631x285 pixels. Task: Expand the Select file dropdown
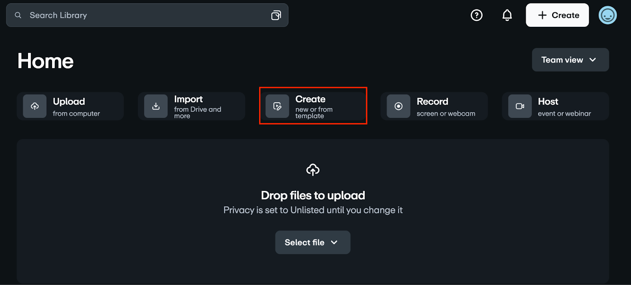click(334, 242)
